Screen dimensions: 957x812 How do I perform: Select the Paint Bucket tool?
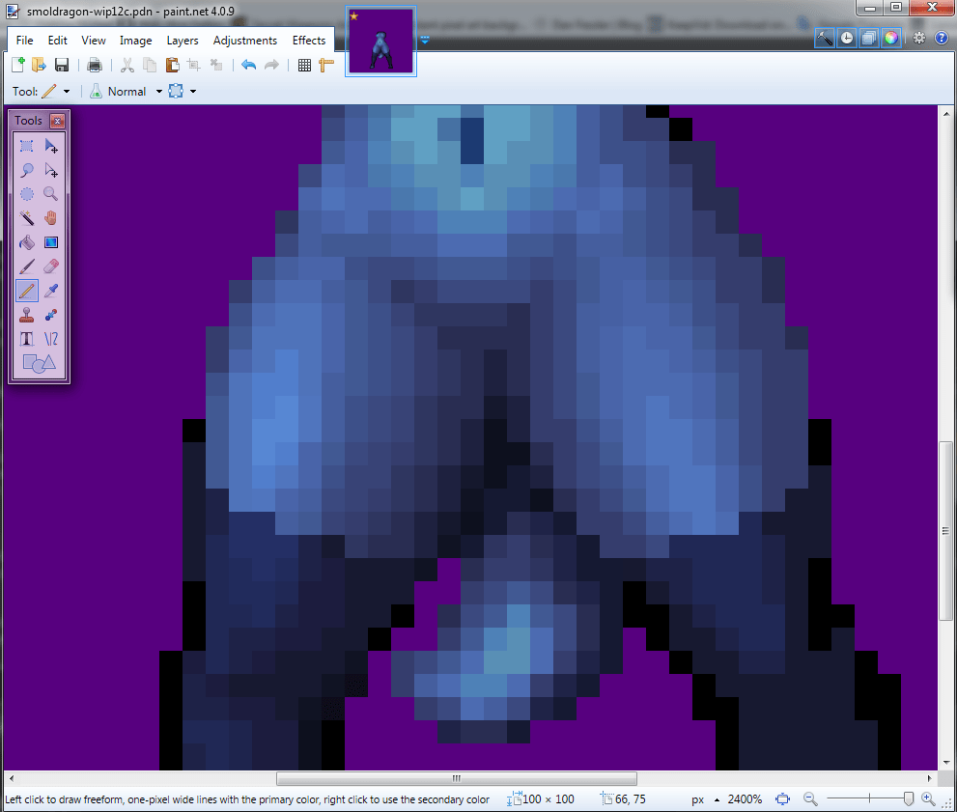(27, 242)
